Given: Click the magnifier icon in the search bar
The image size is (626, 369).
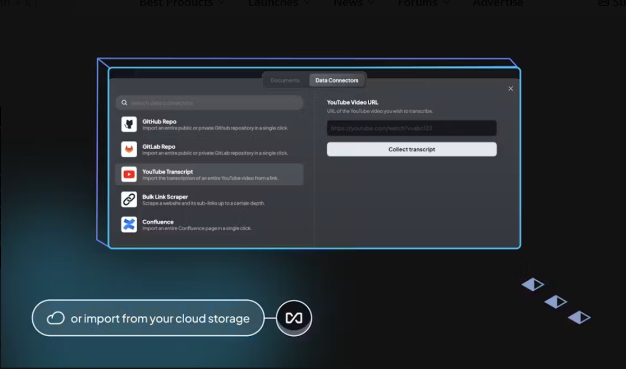Looking at the screenshot, I should [124, 103].
